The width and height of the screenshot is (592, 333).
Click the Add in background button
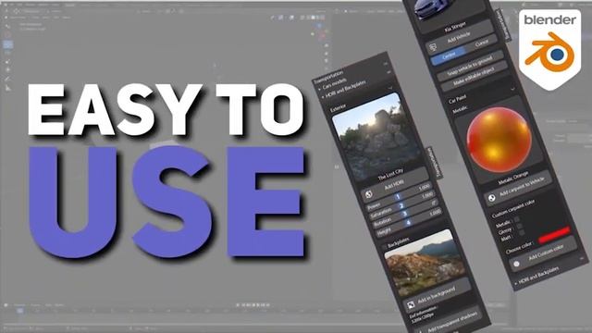point(438,295)
